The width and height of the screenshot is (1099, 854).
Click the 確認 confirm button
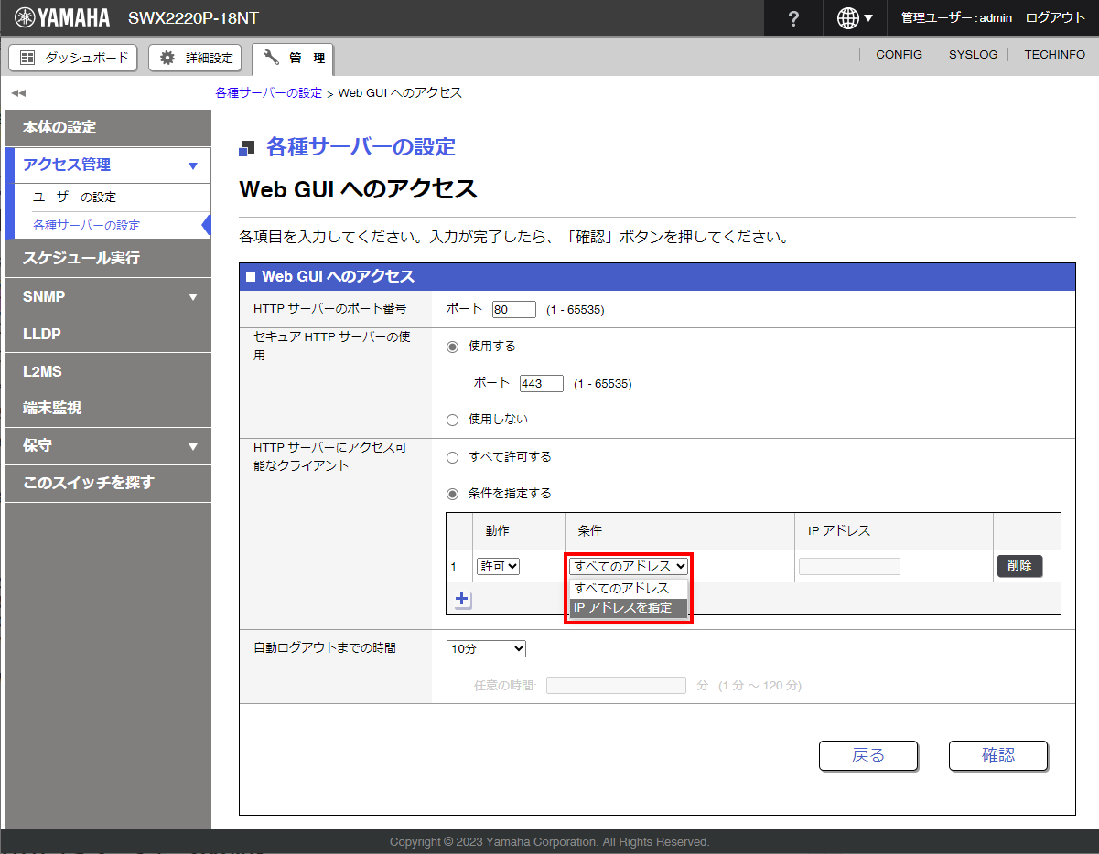997,755
